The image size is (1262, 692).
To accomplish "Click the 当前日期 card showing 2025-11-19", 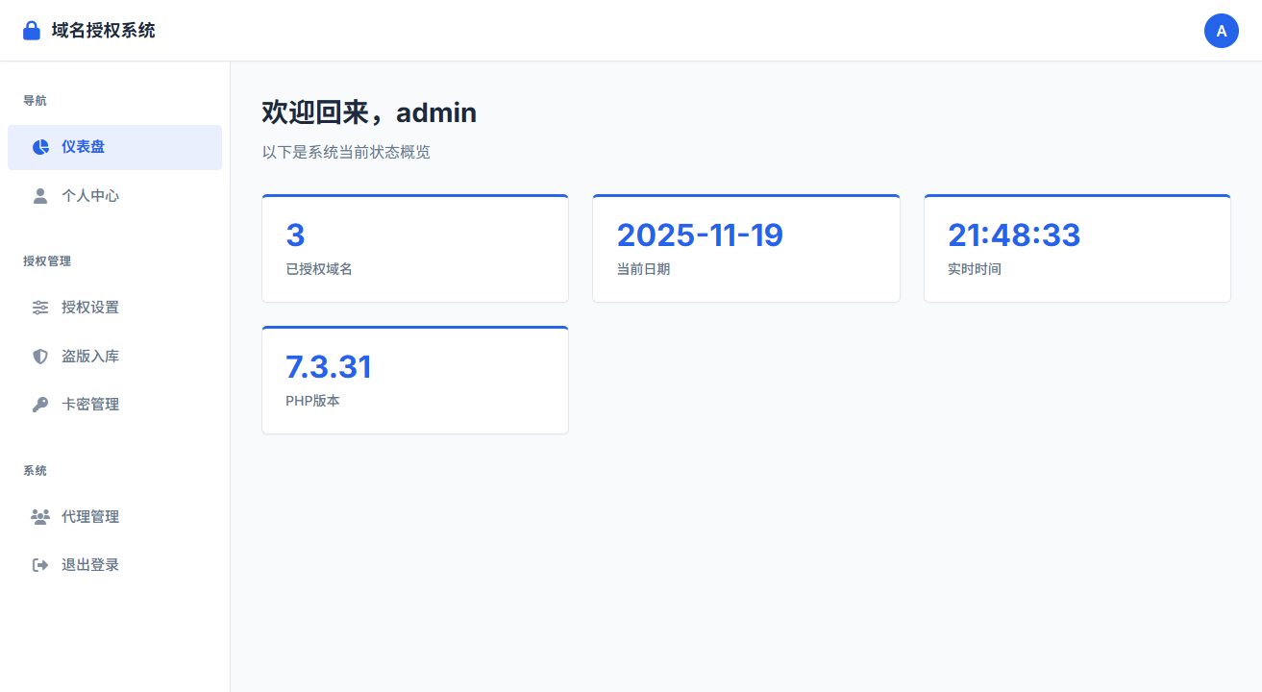I will (746, 249).
